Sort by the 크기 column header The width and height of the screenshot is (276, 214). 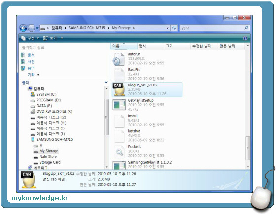click(x=177, y=46)
